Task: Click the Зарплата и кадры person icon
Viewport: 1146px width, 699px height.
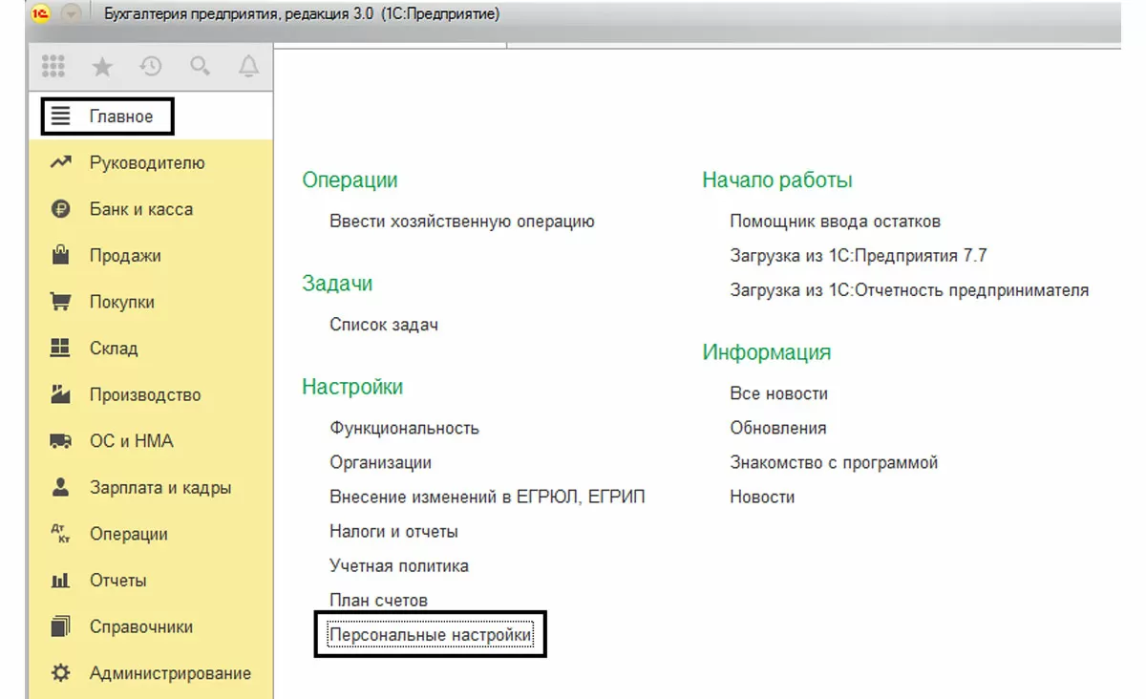Action: point(61,487)
